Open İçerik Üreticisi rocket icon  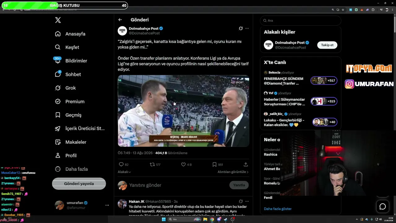pyautogui.click(x=58, y=129)
